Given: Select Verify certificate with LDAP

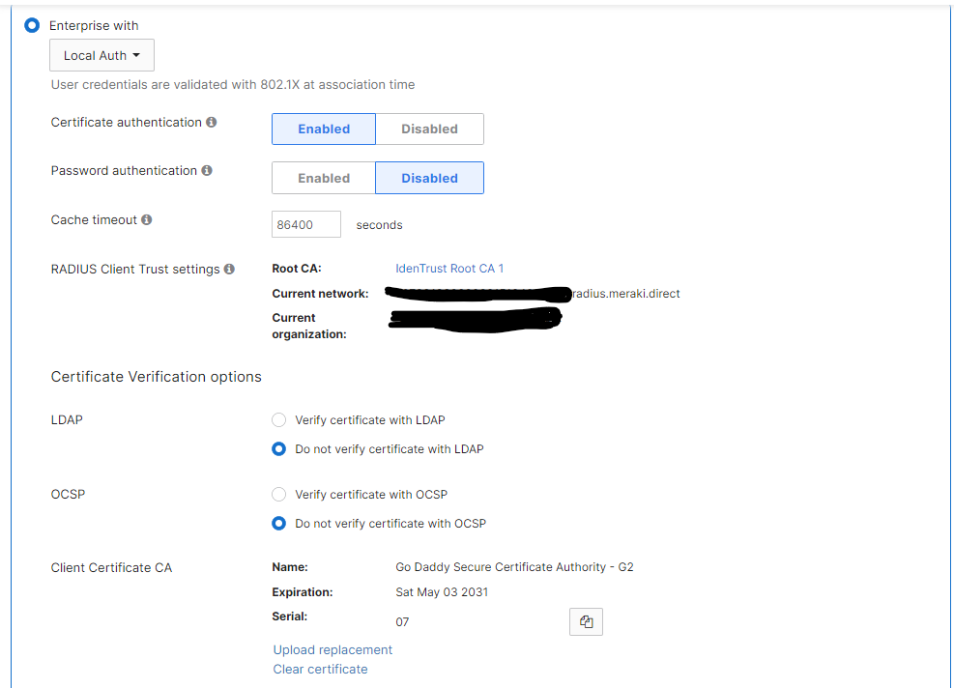Looking at the screenshot, I should tap(279, 420).
